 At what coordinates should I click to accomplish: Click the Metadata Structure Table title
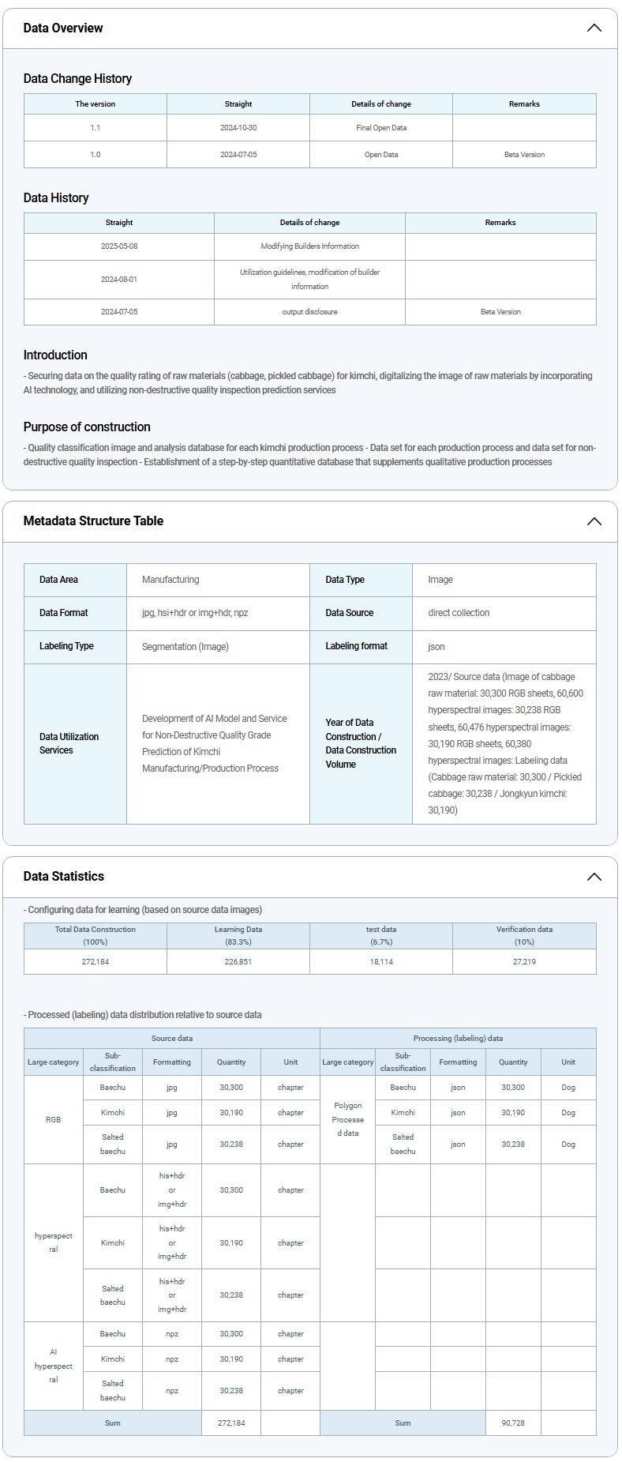93,521
